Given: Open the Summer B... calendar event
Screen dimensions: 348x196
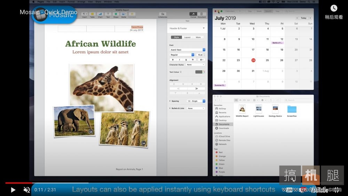Looking at the screenshot, I should tap(220, 85).
